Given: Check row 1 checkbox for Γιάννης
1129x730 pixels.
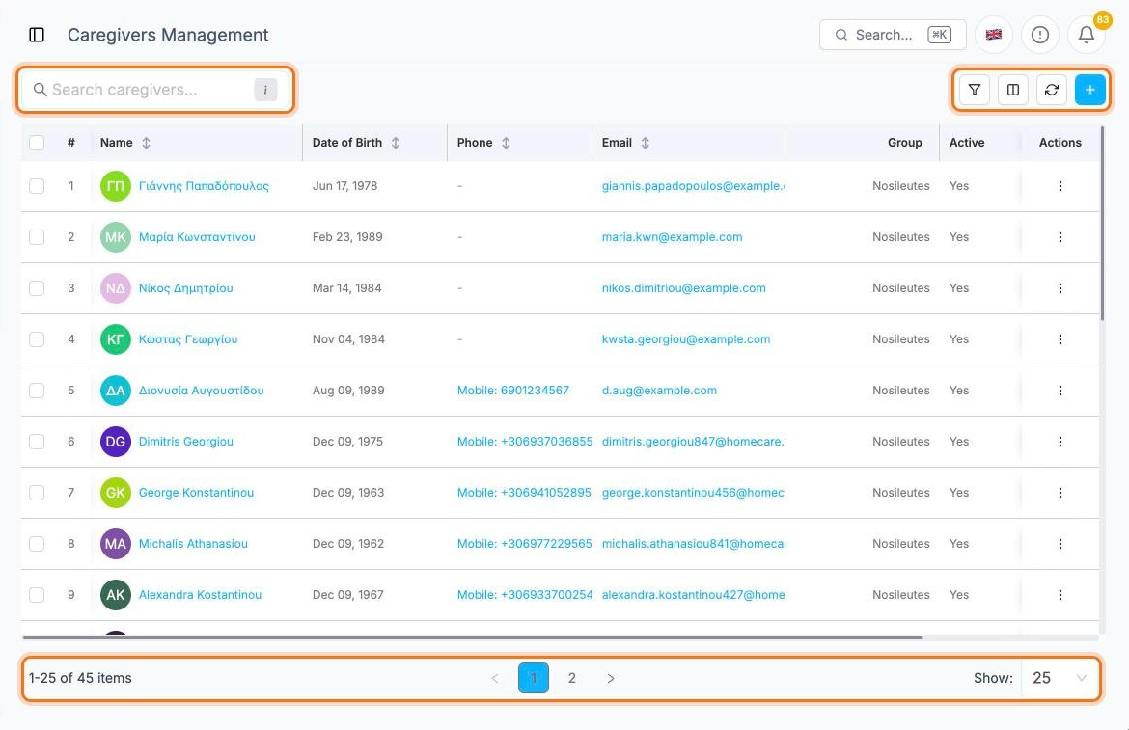Looking at the screenshot, I should [x=37, y=185].
